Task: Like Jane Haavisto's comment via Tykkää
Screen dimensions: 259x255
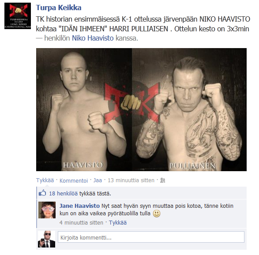Action: pos(118,223)
